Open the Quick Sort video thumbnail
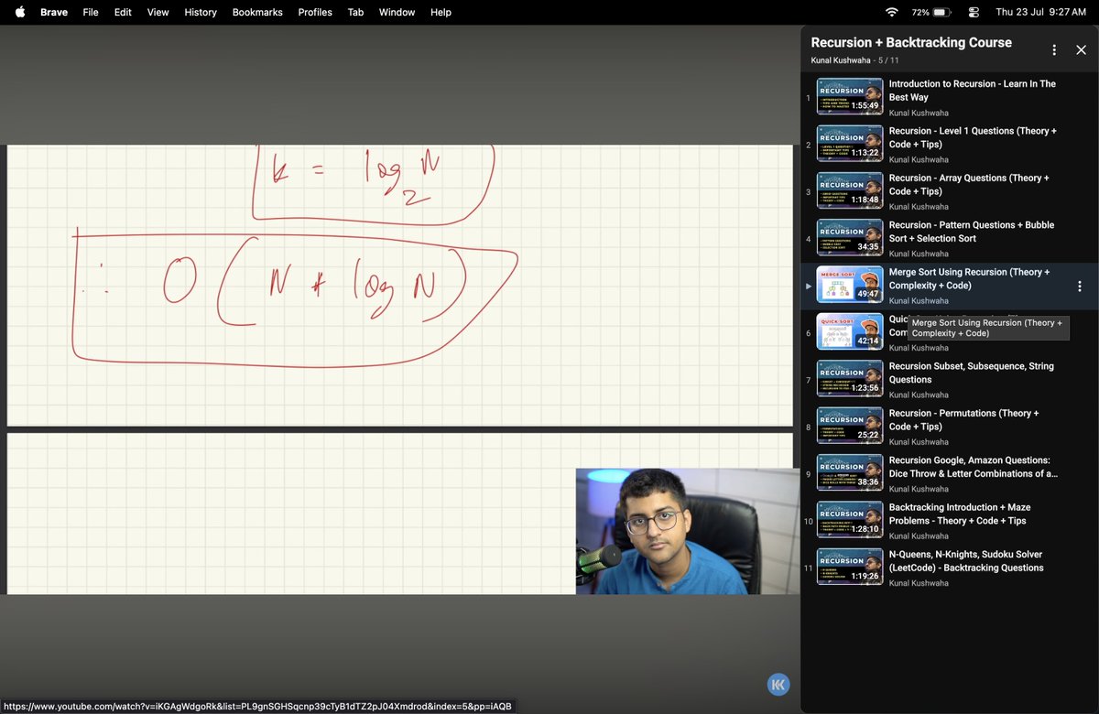The image size is (1099, 714). [850, 332]
